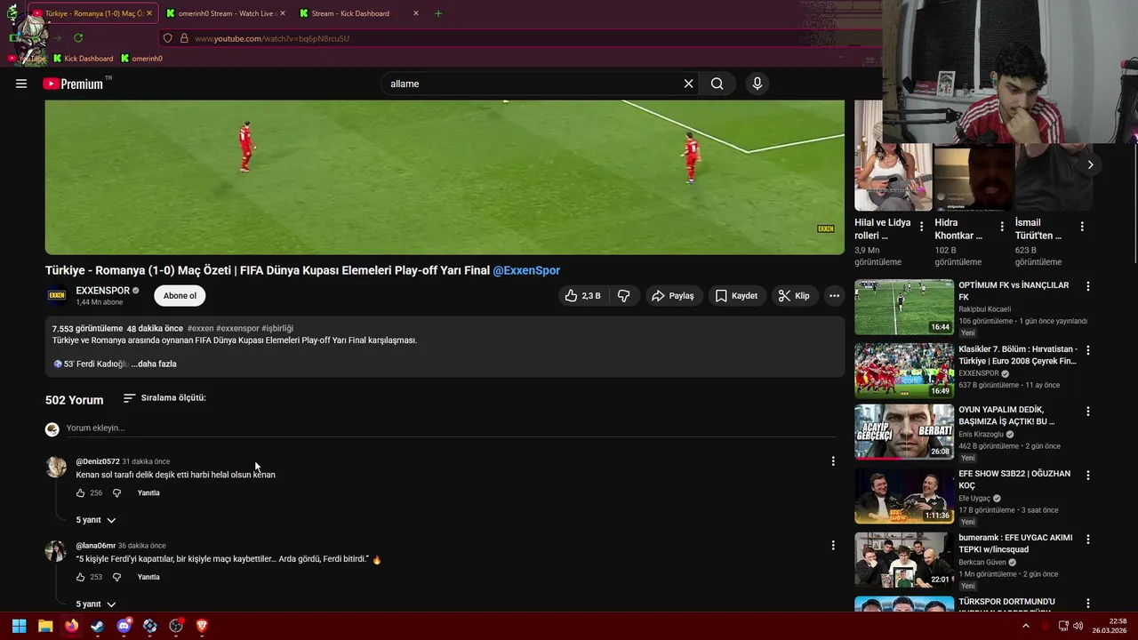The width and height of the screenshot is (1138, 640).
Task: Open the YouTube guide hamburger menu
Action: [21, 84]
